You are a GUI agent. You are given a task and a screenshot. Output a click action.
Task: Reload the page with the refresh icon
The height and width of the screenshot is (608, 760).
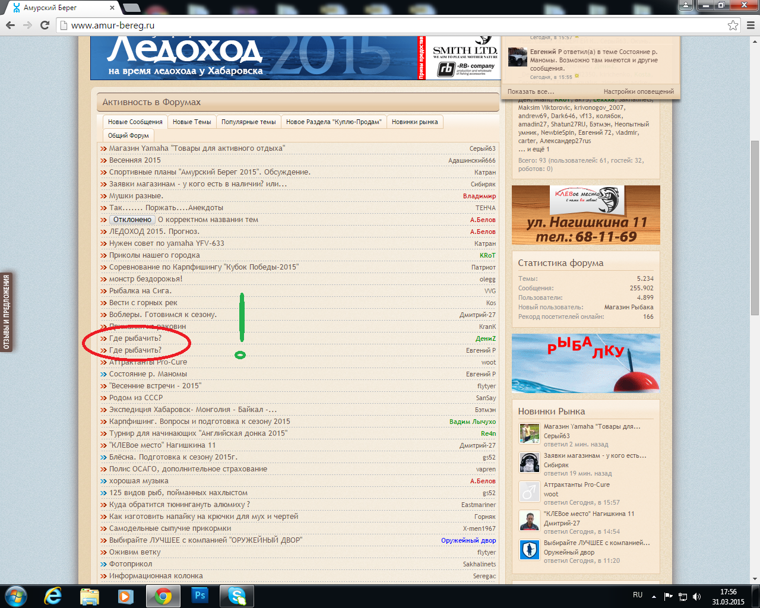(45, 25)
